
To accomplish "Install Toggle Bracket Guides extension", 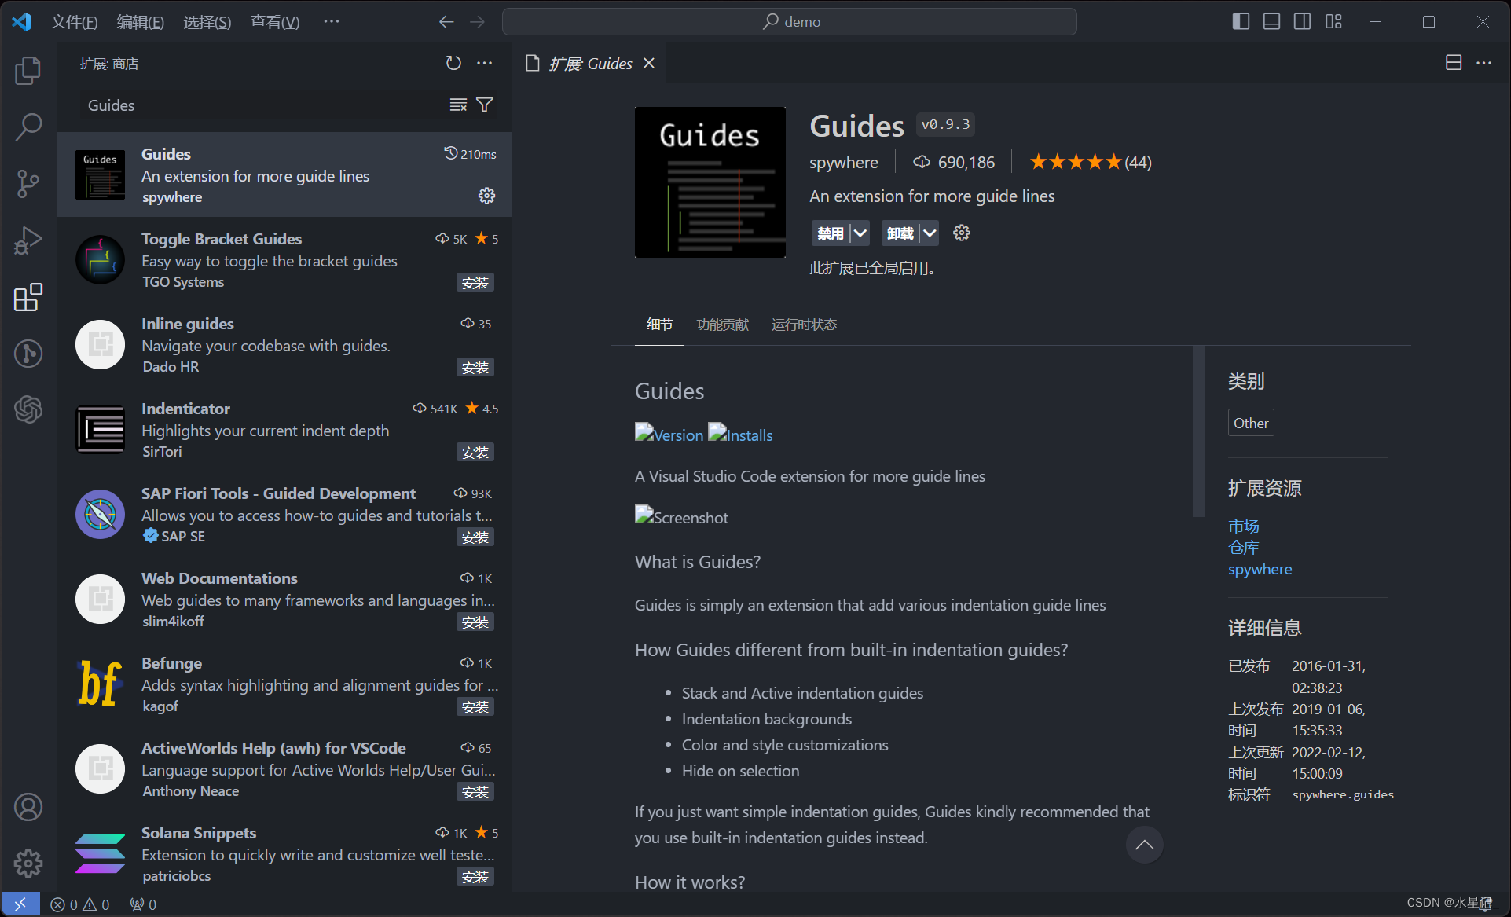I will (475, 283).
